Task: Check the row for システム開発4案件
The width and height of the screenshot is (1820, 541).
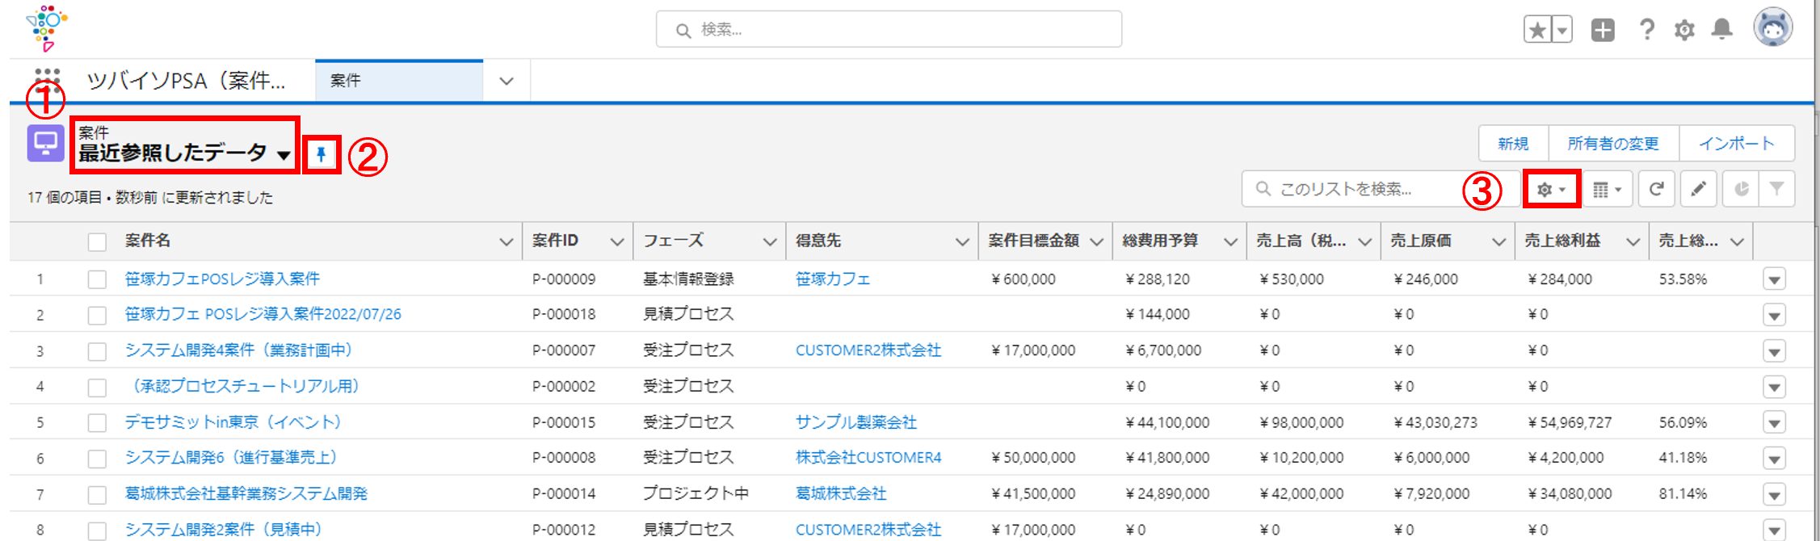Action: click(97, 351)
